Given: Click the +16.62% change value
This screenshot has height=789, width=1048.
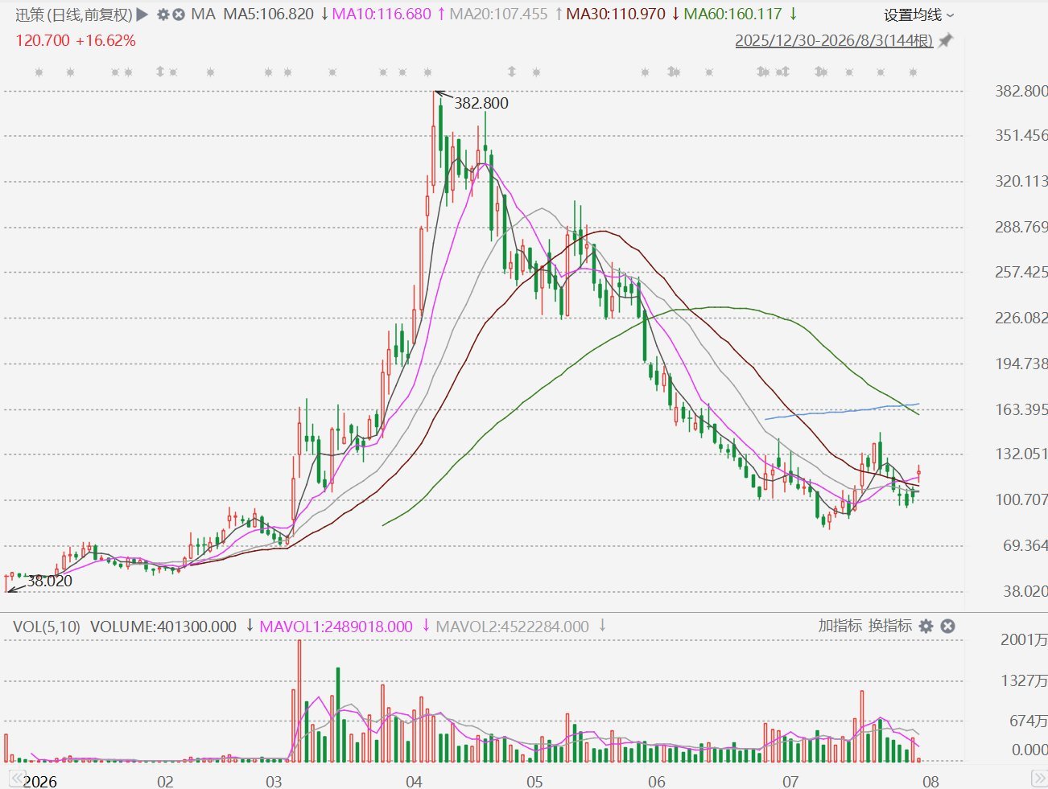Looking at the screenshot, I should point(105,40).
